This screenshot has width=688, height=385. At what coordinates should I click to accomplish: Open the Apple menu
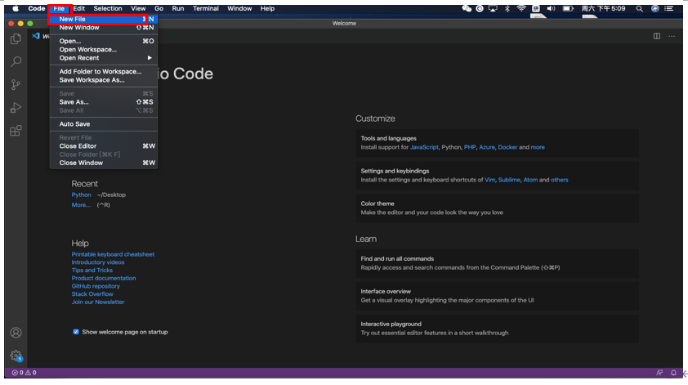(x=16, y=8)
